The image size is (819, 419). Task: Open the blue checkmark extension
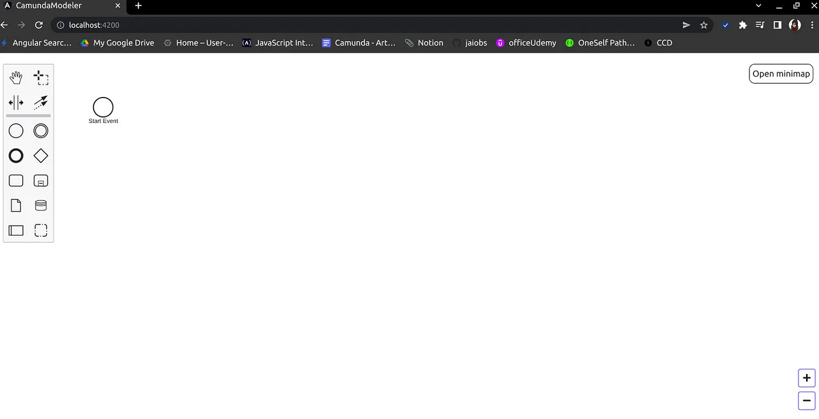pyautogui.click(x=726, y=25)
